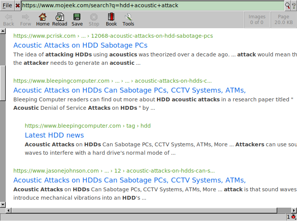Click the bleepingcomputer.com tag hdd breadcrumb
The height and width of the screenshot is (221, 297).
[x=88, y=126]
